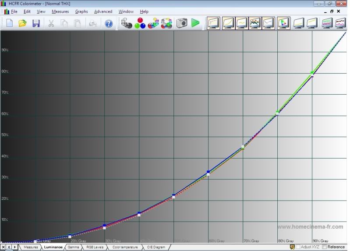
Task: Open the Graphs menu
Action: pyautogui.click(x=81, y=11)
